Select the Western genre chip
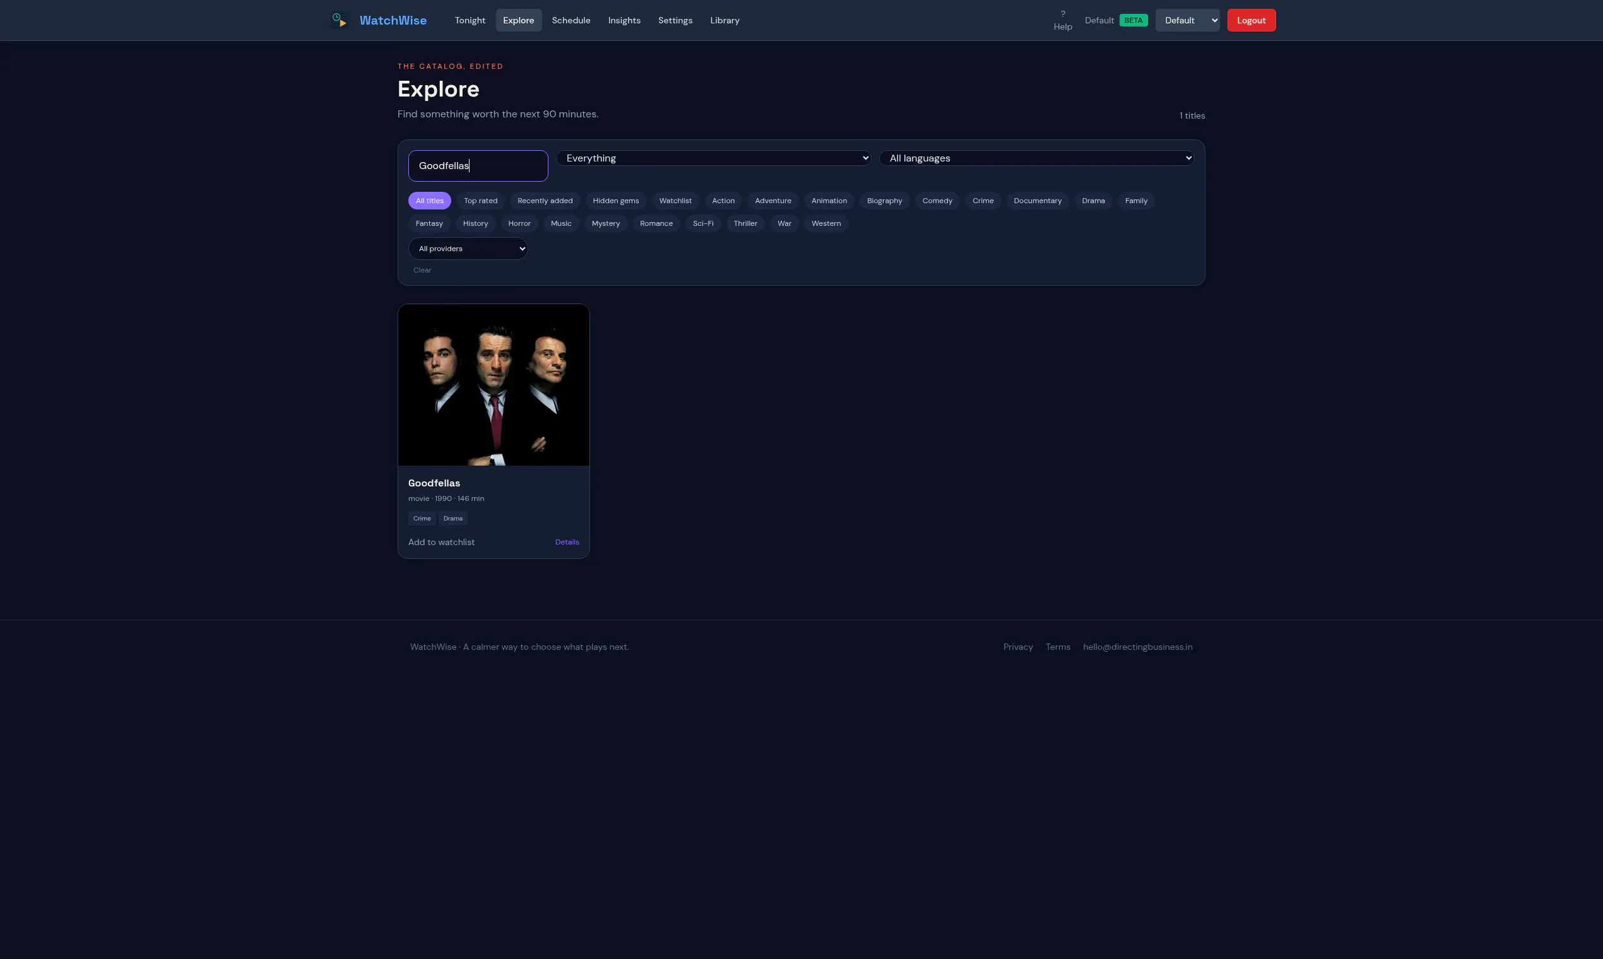This screenshot has width=1603, height=959. click(x=825, y=223)
